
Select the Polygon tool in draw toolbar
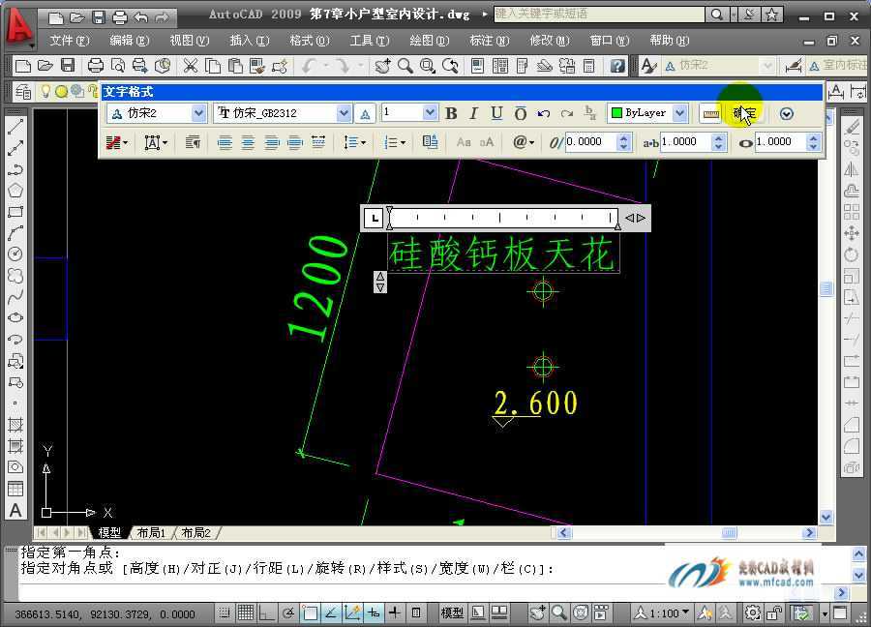point(15,191)
